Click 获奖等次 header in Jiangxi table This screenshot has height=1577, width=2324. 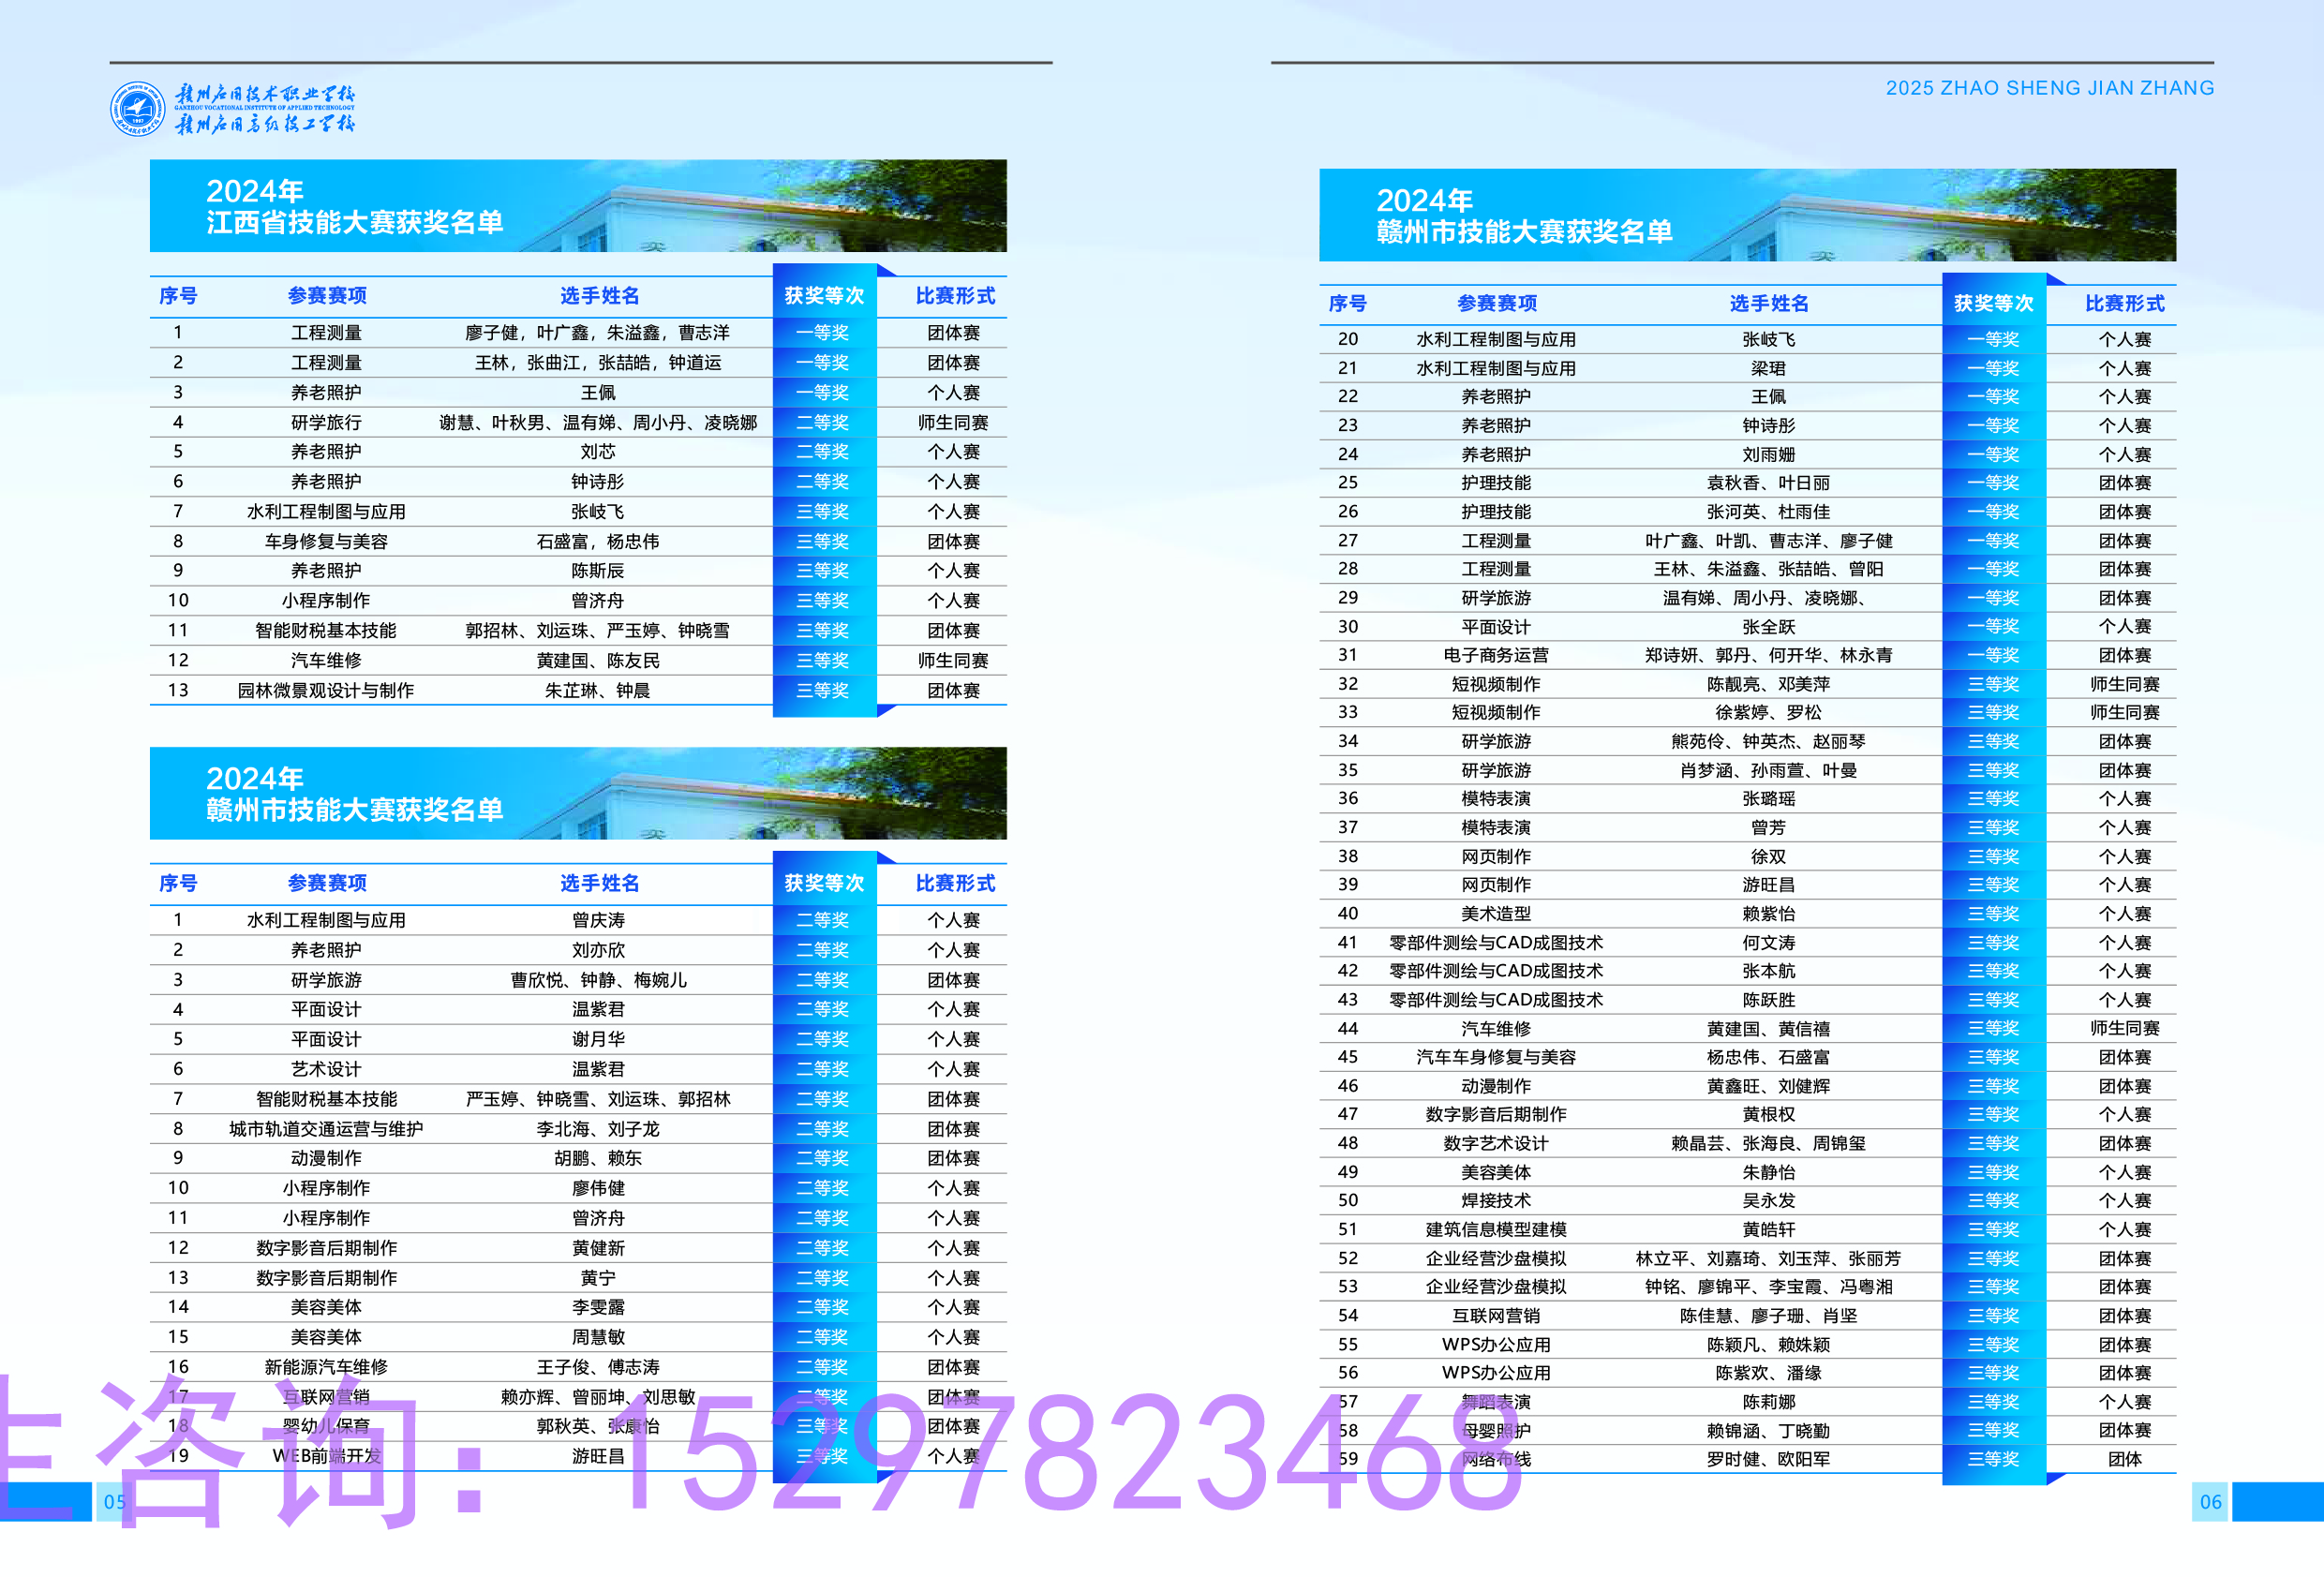click(824, 295)
